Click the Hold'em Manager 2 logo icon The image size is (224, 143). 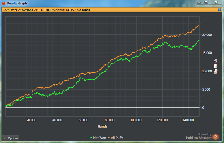point(215,137)
